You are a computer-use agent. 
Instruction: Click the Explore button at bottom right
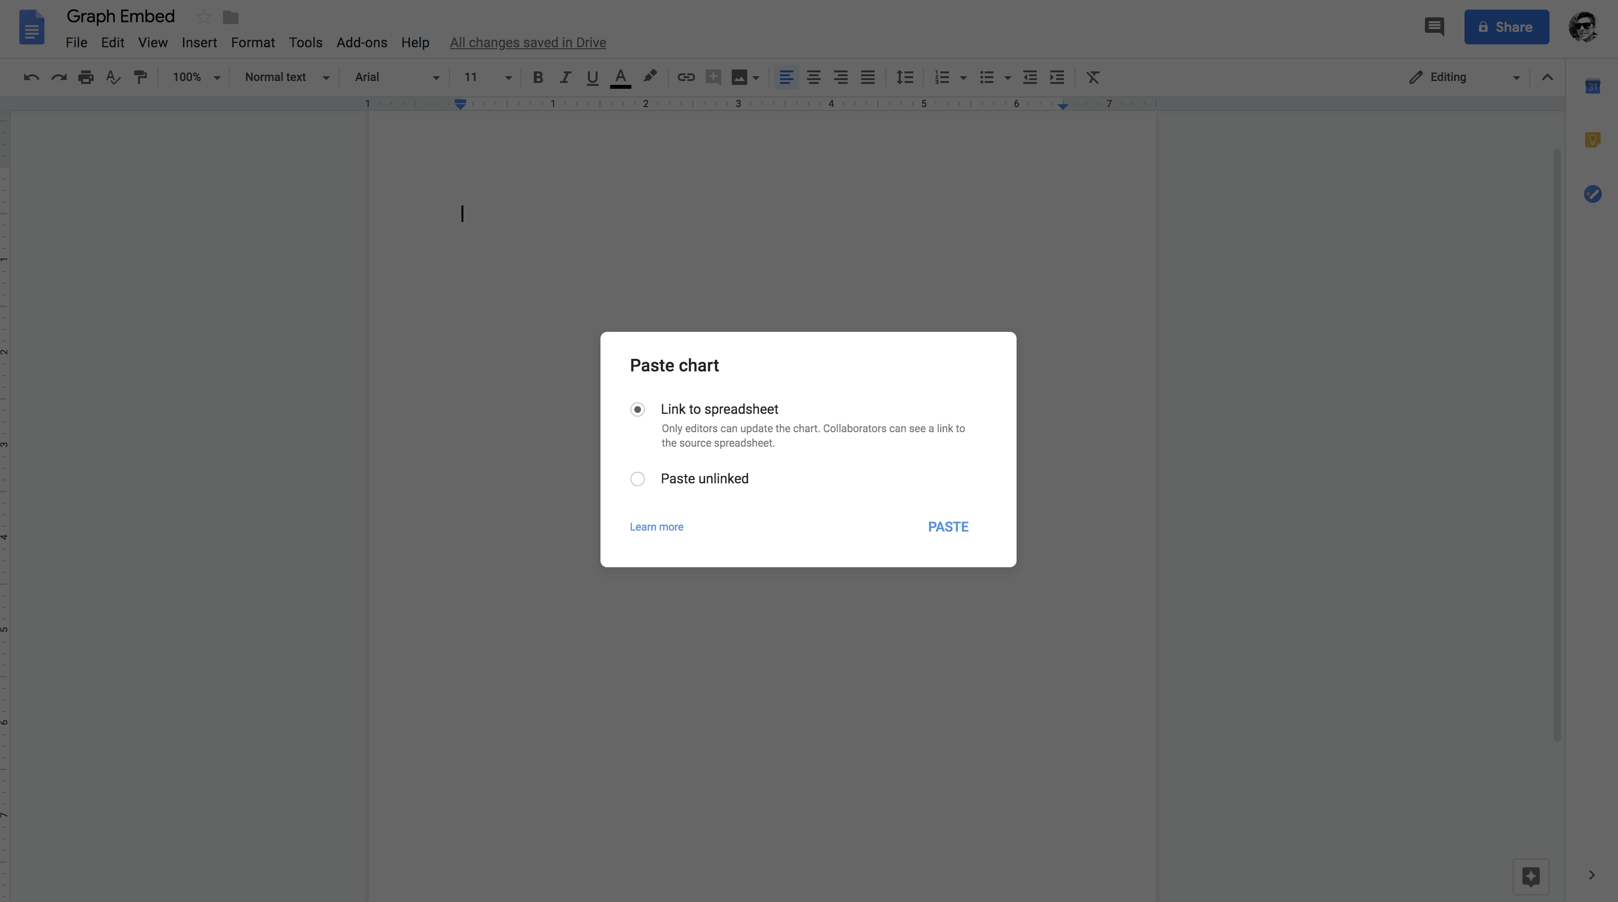tap(1531, 876)
